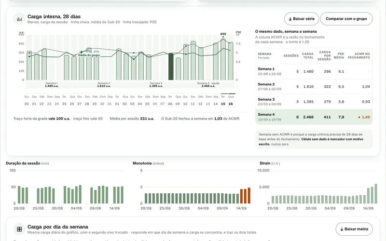Click the PSE MÉDIA column header
The width and height of the screenshot is (386, 241).
pyautogui.click(x=339, y=55)
